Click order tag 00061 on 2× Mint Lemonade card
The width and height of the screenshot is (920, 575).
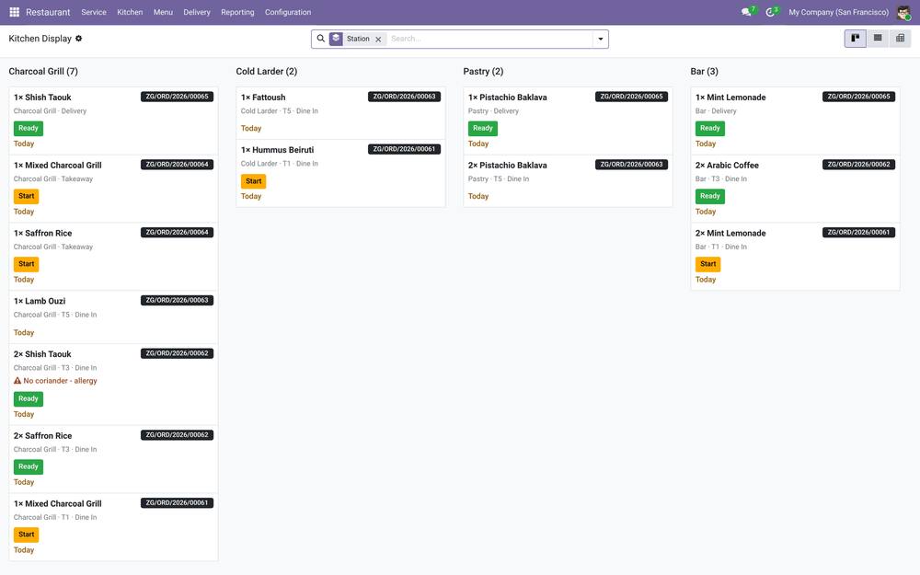859,233
